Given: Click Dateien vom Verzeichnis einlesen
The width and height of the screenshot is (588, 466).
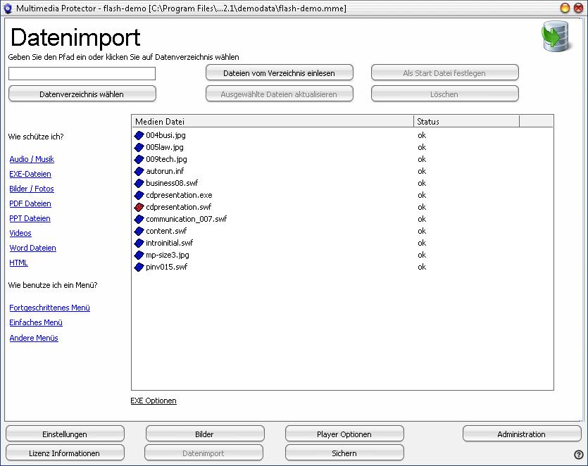Looking at the screenshot, I should (279, 73).
